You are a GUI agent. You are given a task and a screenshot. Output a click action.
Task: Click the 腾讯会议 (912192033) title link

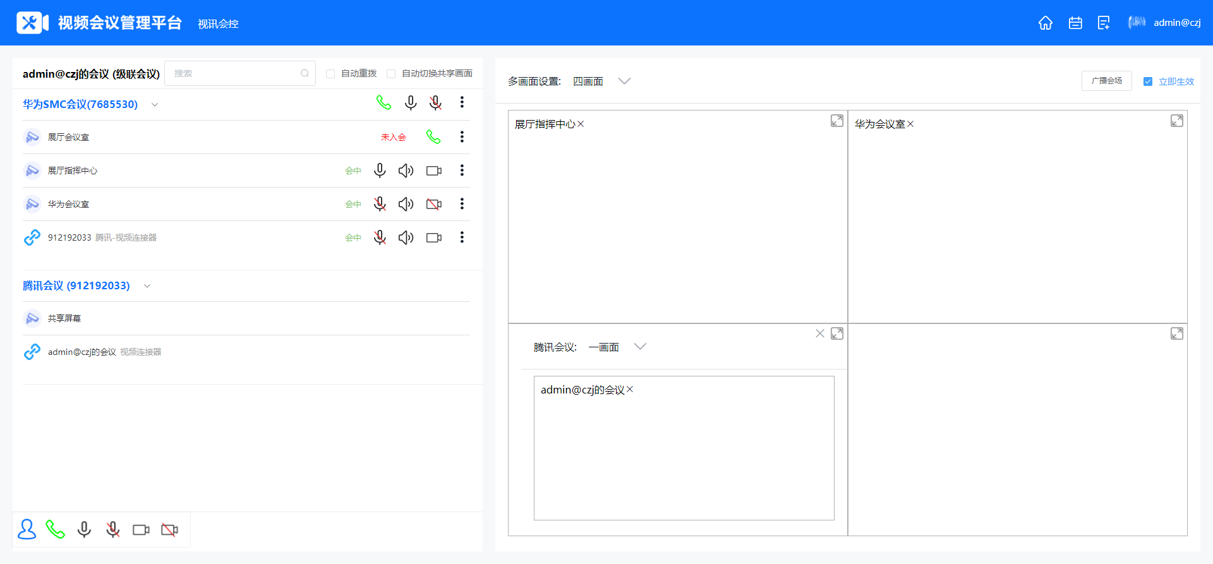[76, 285]
